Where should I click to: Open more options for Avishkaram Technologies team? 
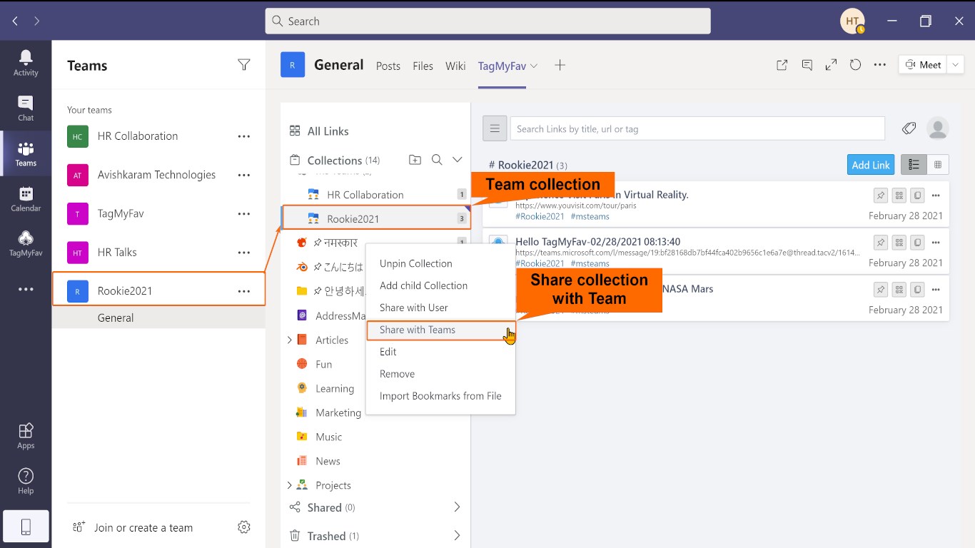[244, 175]
